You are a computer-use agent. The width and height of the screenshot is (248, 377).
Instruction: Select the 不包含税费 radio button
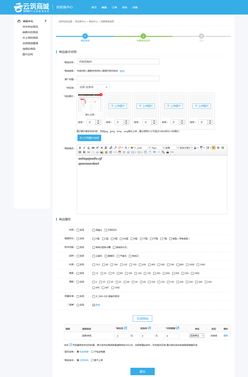pyautogui.click(x=92, y=352)
